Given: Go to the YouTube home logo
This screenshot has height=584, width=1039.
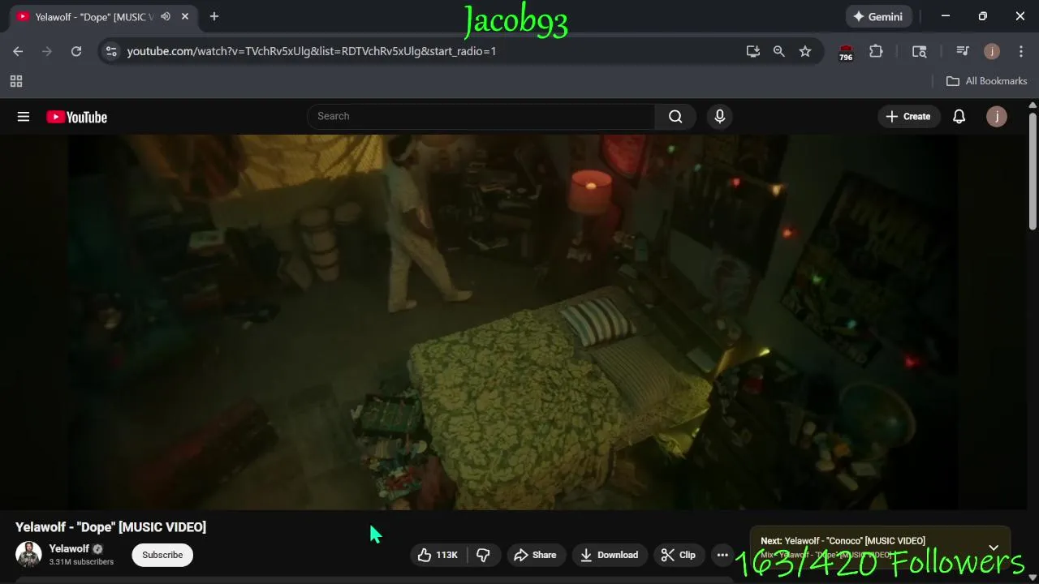Looking at the screenshot, I should (x=77, y=117).
